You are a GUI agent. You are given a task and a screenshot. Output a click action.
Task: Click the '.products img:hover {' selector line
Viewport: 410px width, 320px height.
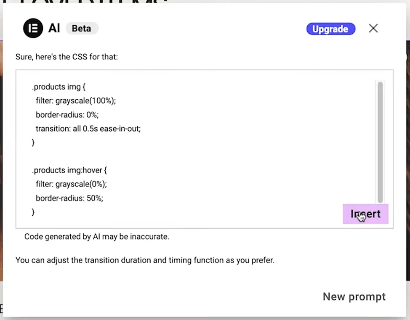click(69, 170)
